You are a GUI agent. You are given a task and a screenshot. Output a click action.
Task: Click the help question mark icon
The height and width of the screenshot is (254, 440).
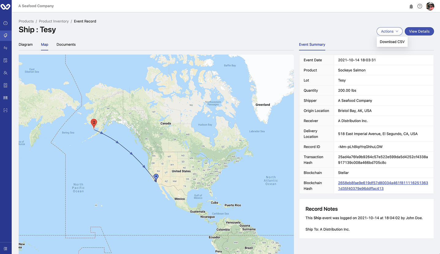420,6
